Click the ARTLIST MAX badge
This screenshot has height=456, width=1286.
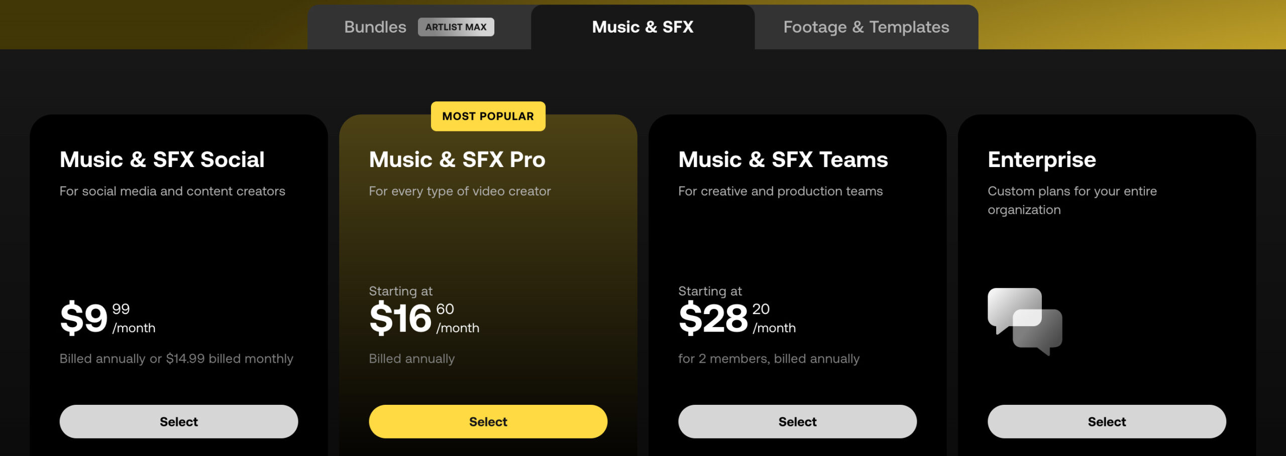(456, 27)
